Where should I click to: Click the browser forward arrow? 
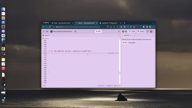(x=47, y=27)
